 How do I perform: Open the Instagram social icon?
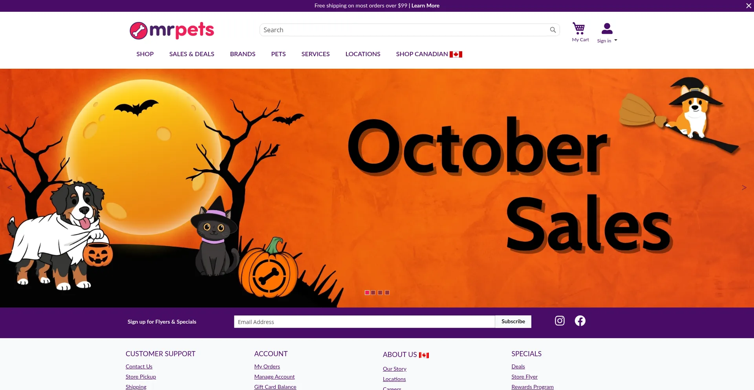[x=560, y=321]
